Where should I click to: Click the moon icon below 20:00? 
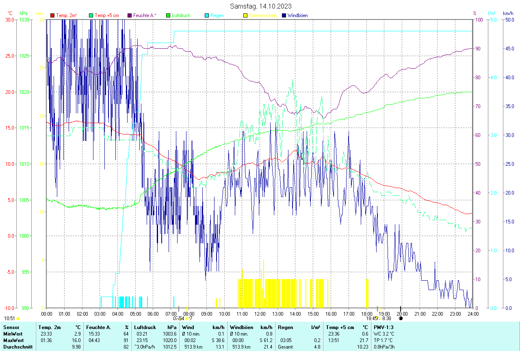401,318
